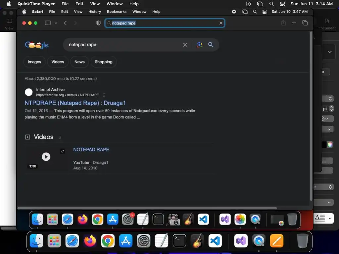Open System Settings showing badge 2 in recorded dock
The image size is (339, 254).
click(128, 219)
